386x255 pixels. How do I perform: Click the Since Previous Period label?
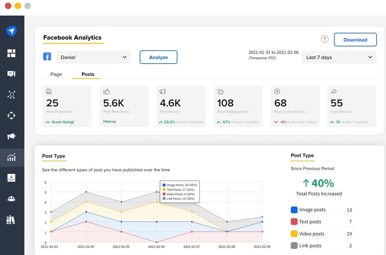312,168
